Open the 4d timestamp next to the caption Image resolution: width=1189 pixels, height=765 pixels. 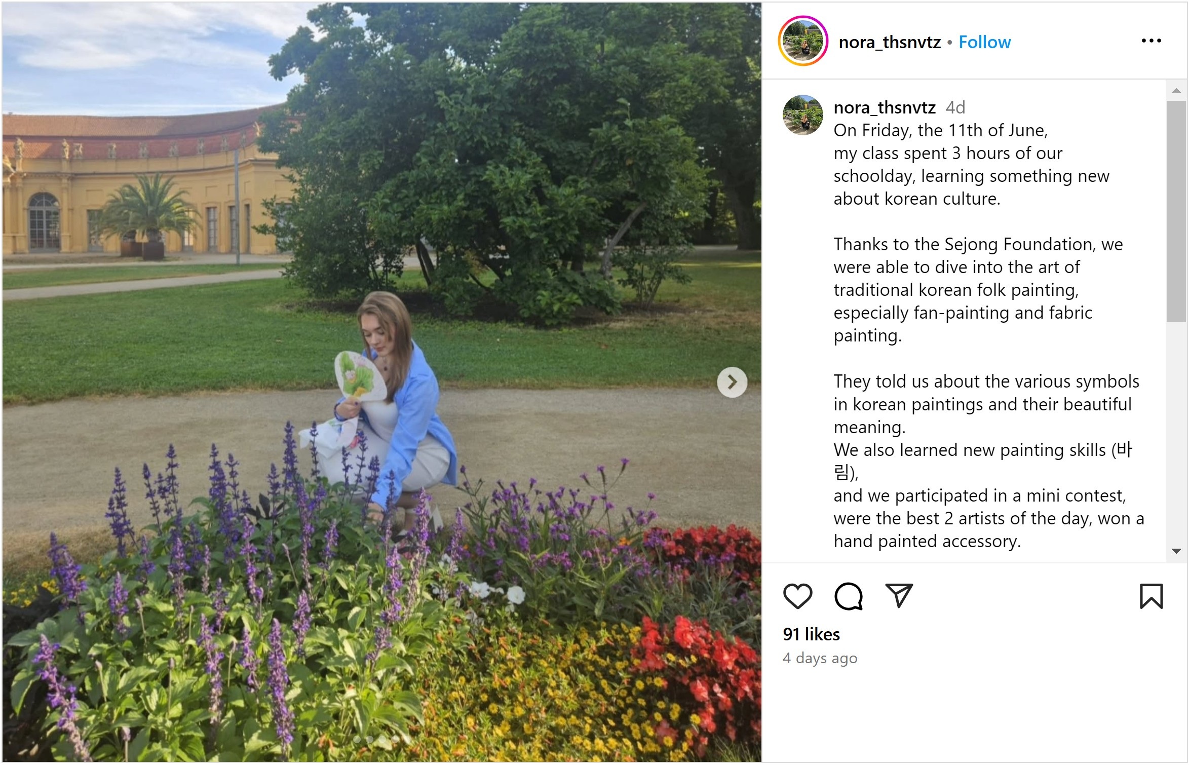(x=955, y=107)
